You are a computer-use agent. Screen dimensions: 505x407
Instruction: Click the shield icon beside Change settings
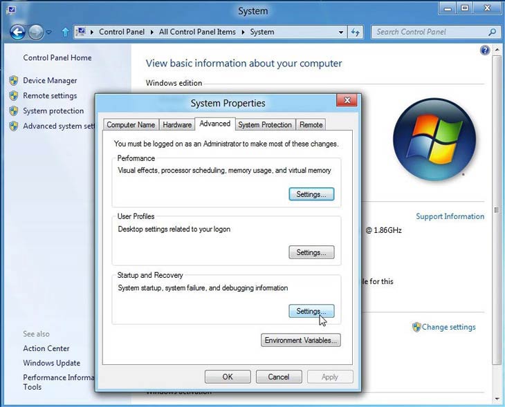[416, 328]
